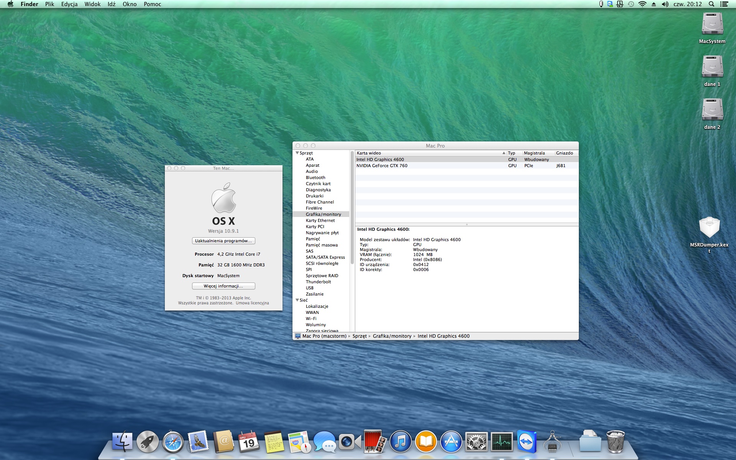Collapse the Sprzęt section triangle

[x=297, y=153]
